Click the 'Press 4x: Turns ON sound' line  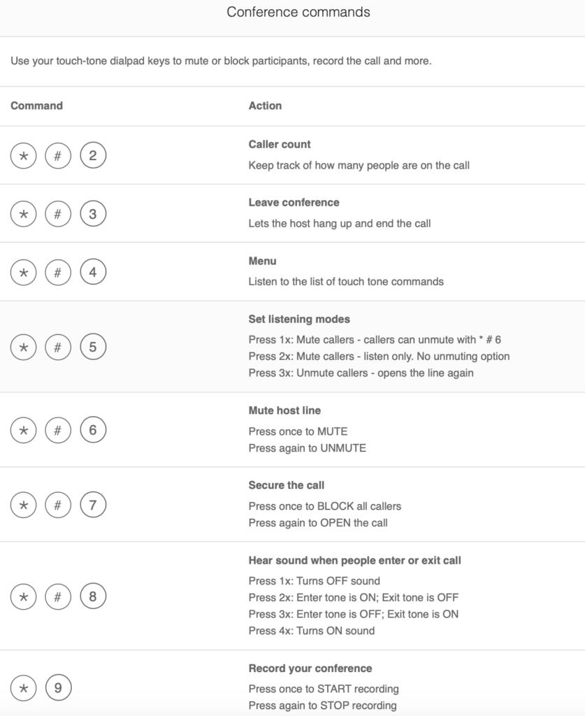[x=312, y=631]
